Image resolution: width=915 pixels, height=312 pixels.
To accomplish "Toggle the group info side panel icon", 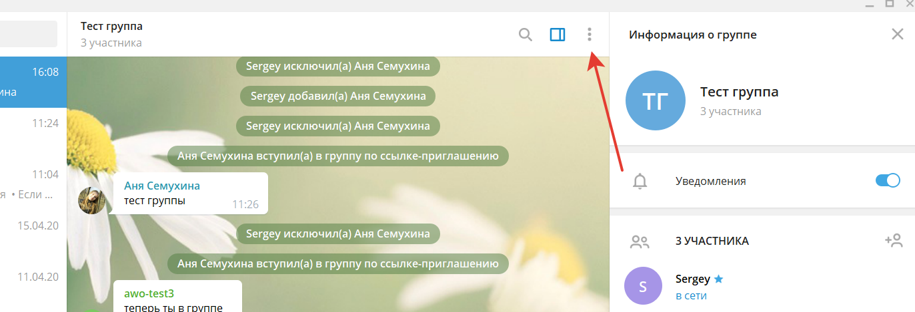I will pos(558,35).
